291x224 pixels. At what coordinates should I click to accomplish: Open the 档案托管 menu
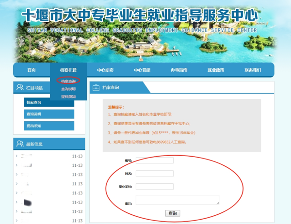point(68,70)
